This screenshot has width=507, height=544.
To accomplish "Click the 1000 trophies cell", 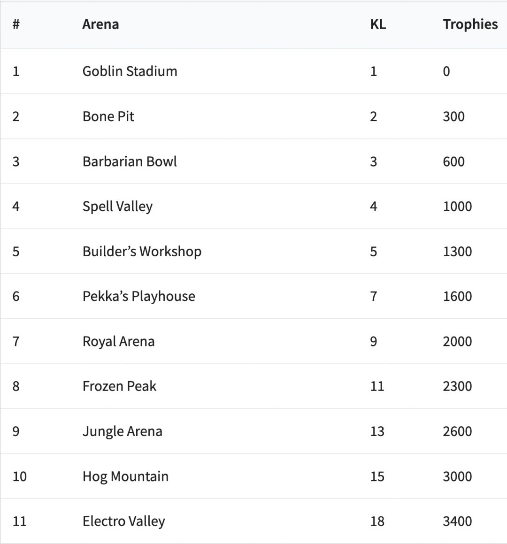I will 457,207.
